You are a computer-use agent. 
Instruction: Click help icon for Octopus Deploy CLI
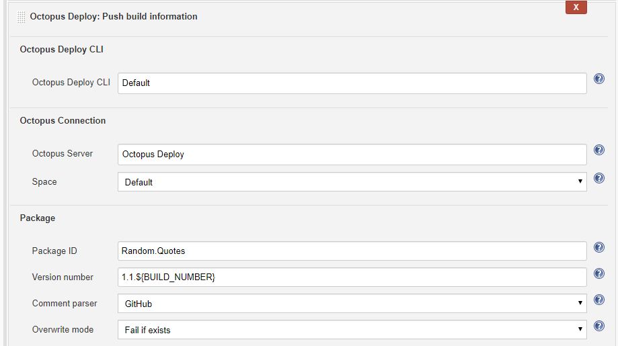(x=599, y=79)
